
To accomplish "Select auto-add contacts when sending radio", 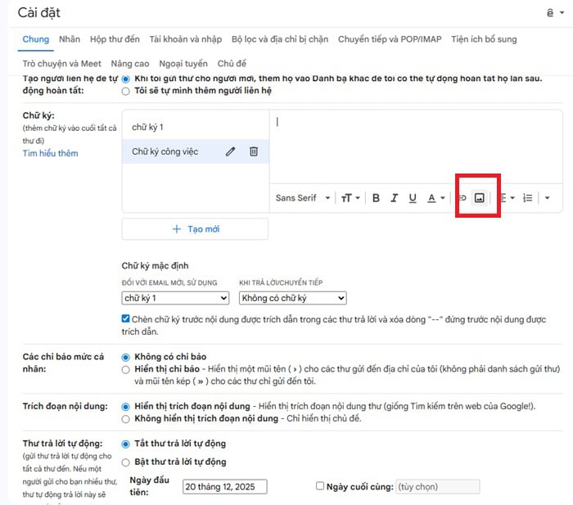I will point(126,79).
